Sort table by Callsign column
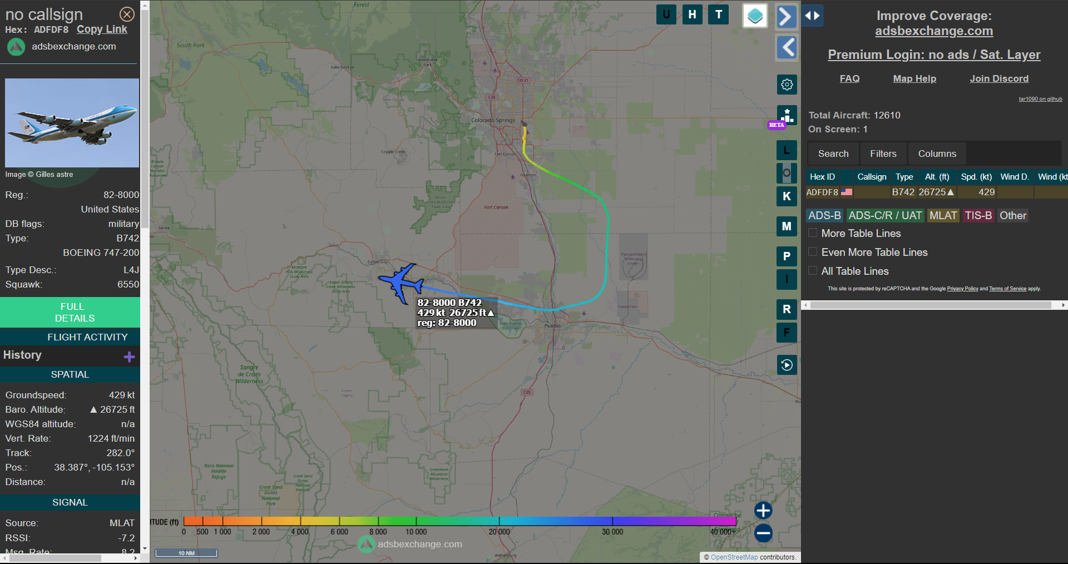 click(872, 177)
